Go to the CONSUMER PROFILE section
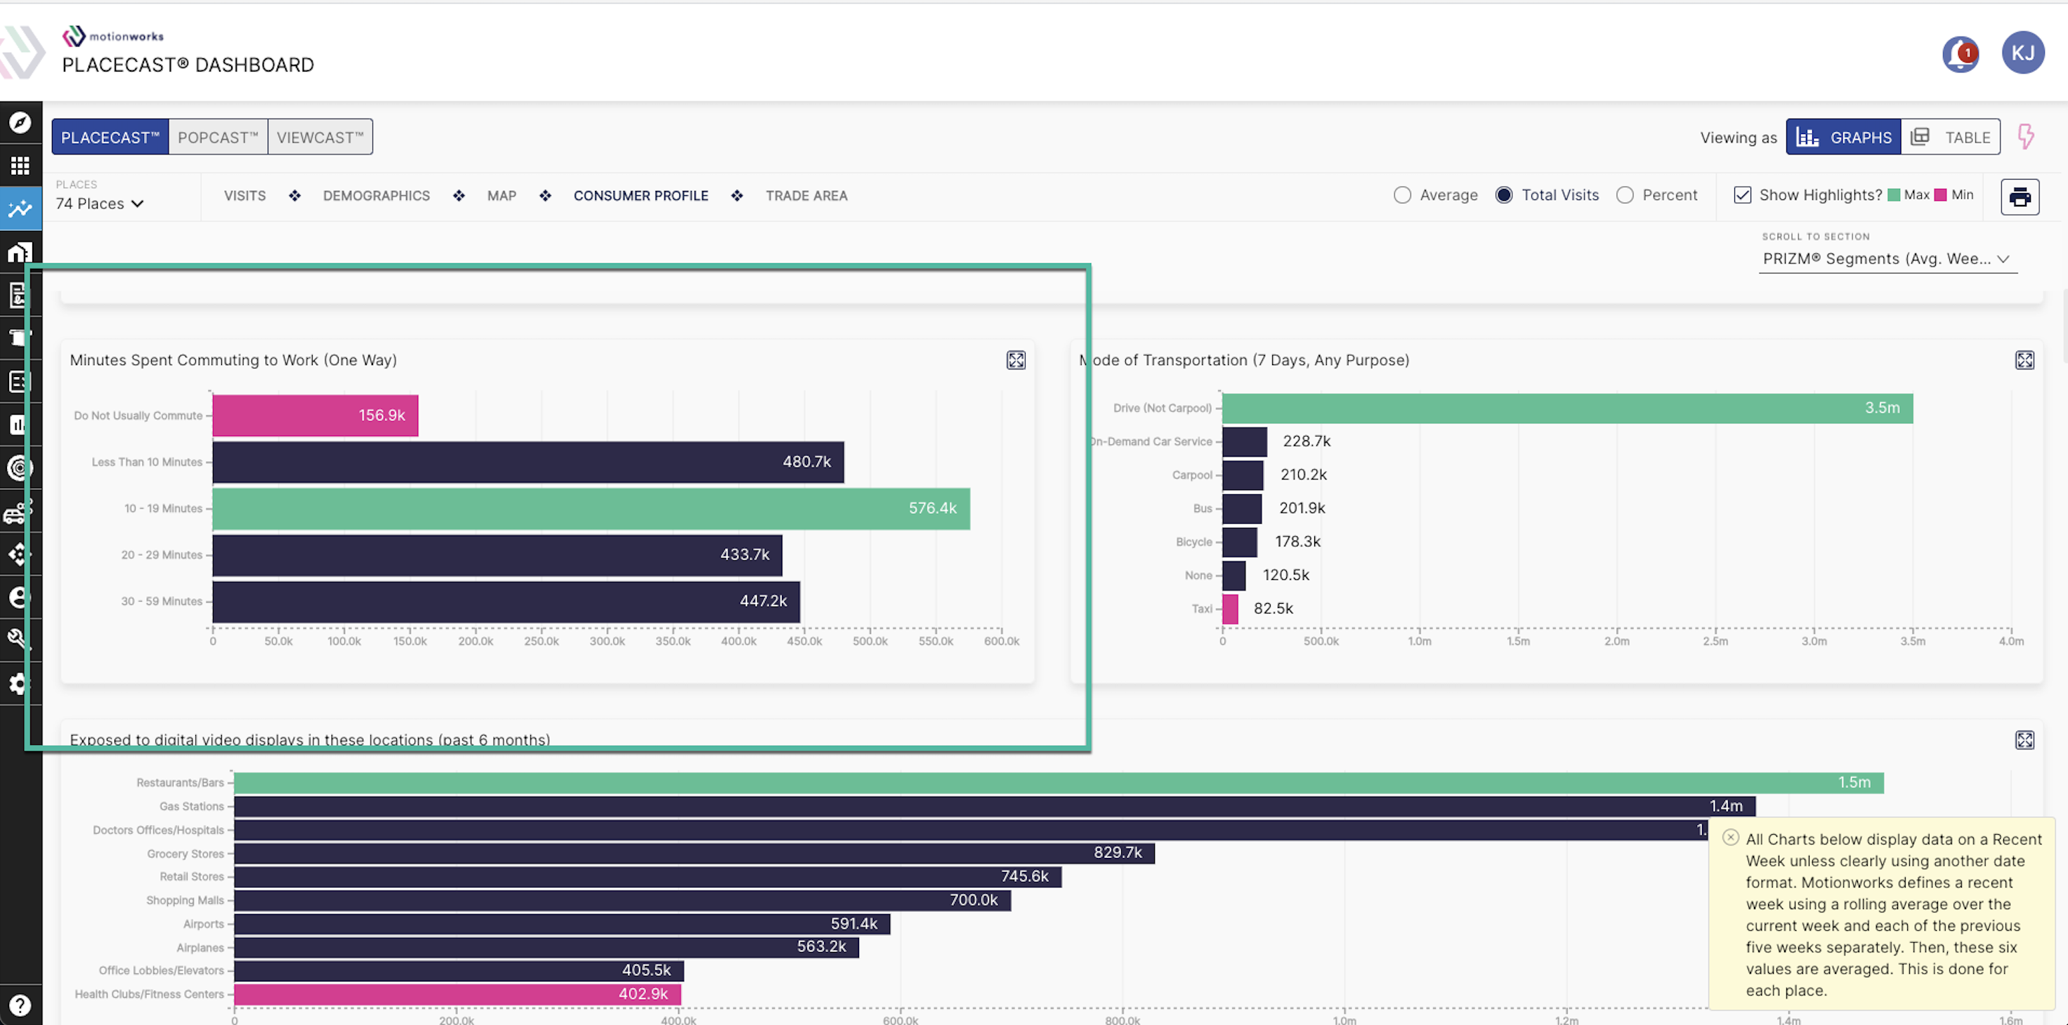The width and height of the screenshot is (2068, 1025). 641,196
